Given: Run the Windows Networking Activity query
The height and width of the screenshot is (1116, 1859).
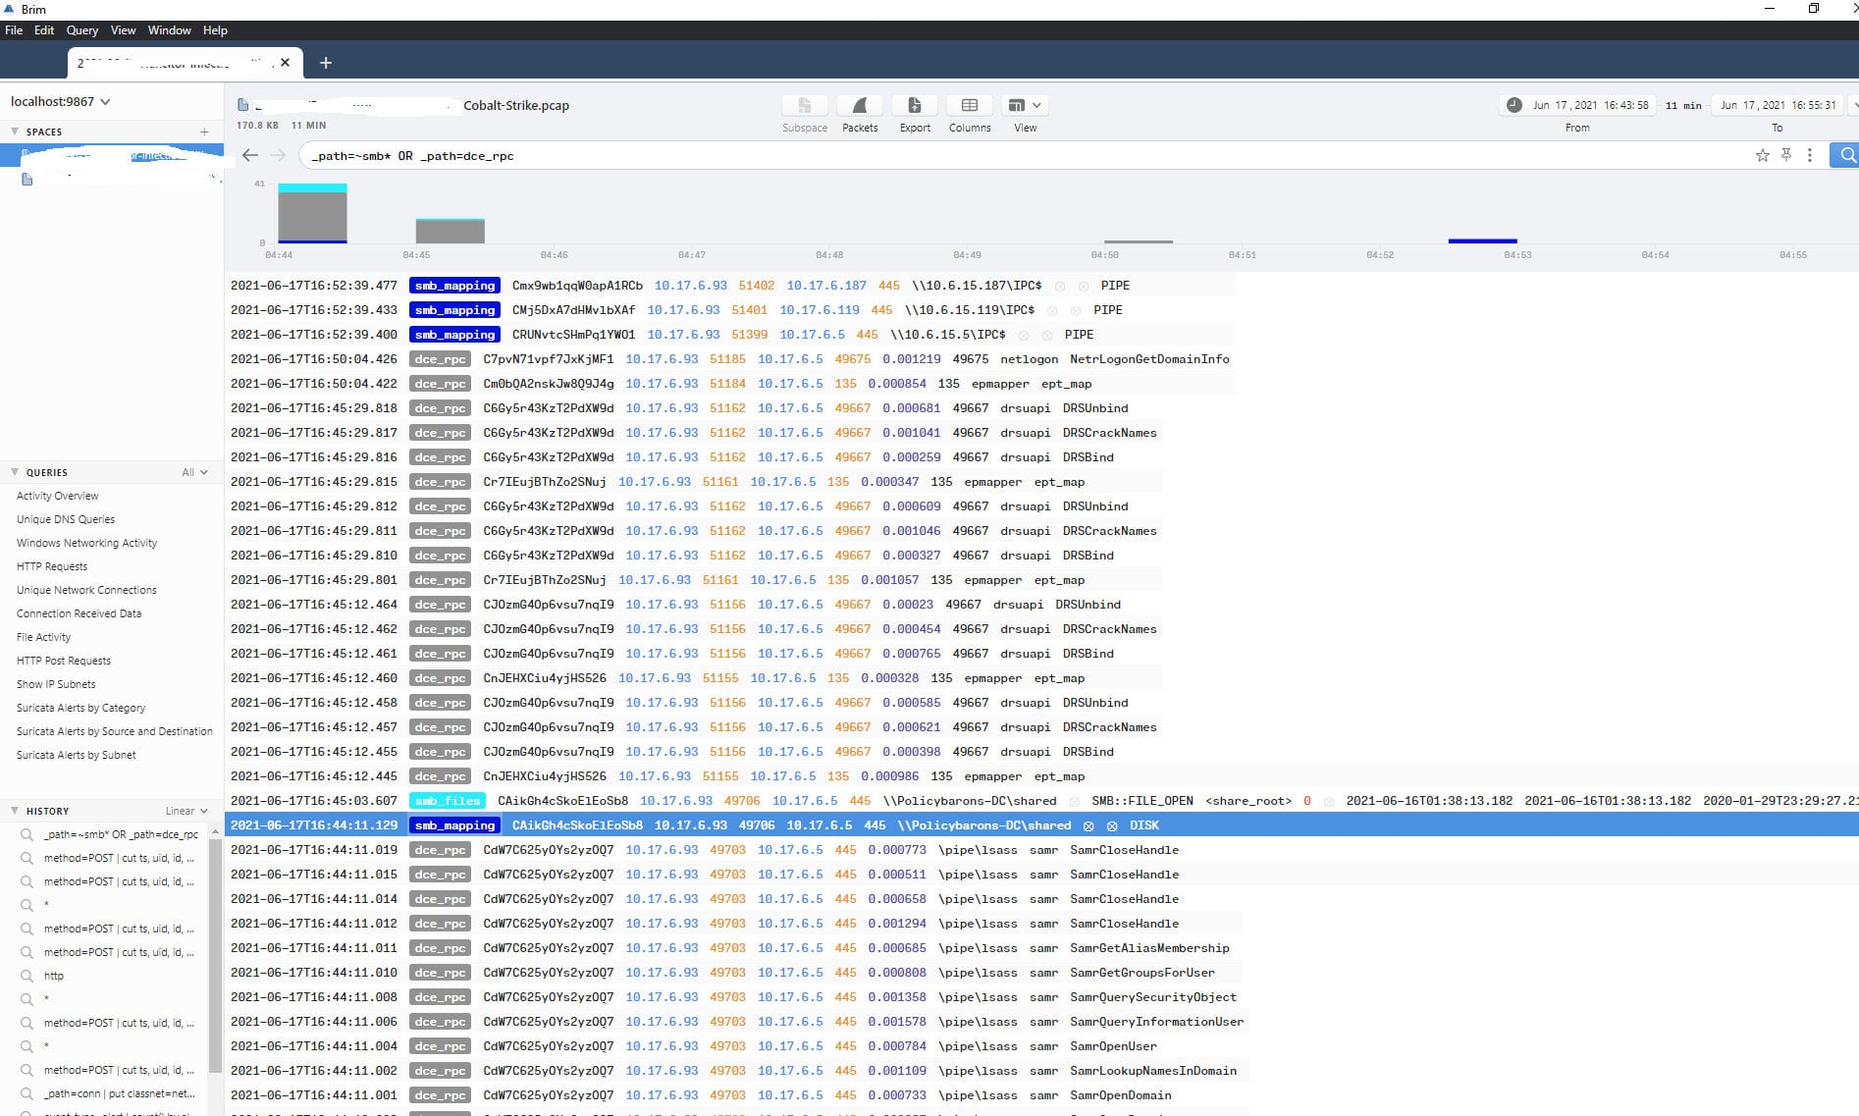Looking at the screenshot, I should click(86, 543).
